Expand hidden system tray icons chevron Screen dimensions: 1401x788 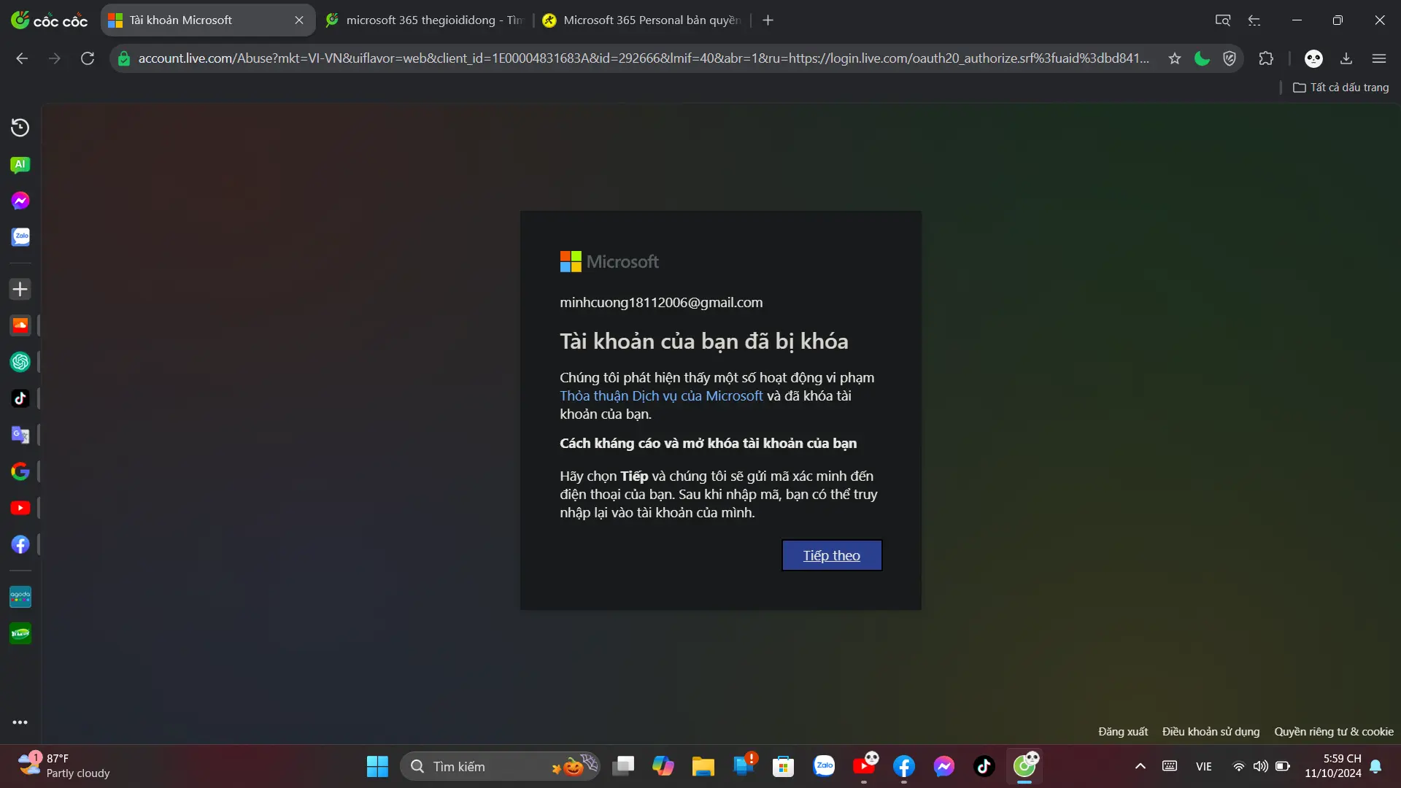(1141, 766)
